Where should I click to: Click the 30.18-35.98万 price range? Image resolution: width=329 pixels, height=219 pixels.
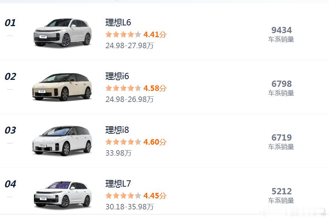point(130,207)
